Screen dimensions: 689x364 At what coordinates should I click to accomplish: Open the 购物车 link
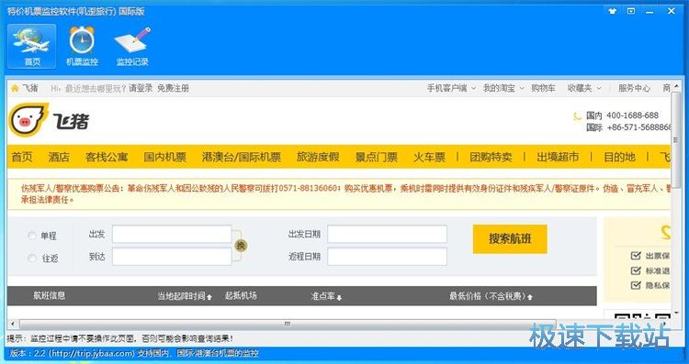[543, 88]
